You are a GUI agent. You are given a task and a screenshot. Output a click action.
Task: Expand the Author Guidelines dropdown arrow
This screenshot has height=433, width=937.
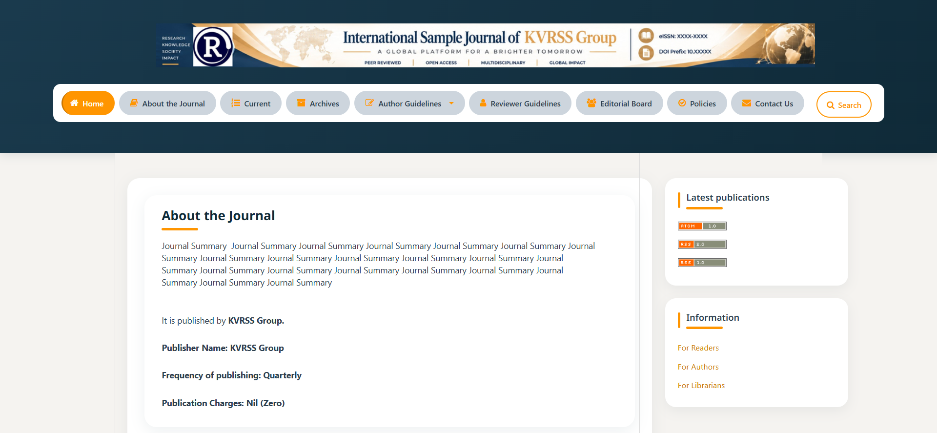[x=451, y=103]
